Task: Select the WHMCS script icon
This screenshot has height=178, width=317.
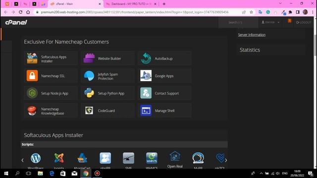Action: click(152, 158)
